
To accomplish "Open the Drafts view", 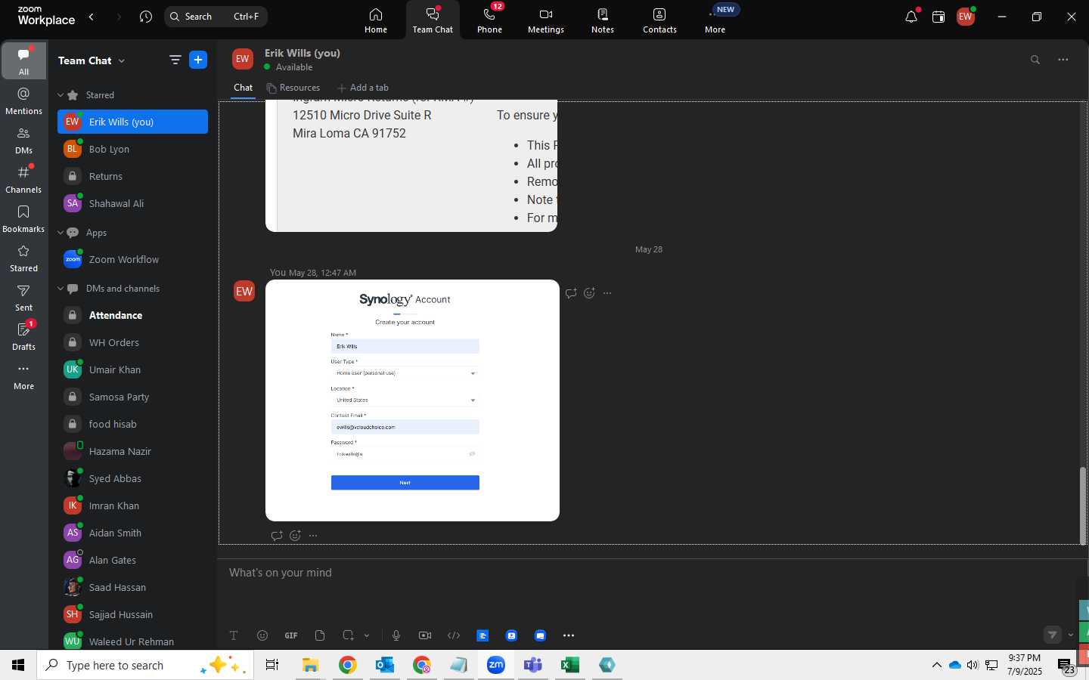I will [x=23, y=337].
